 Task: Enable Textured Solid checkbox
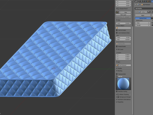117,74
